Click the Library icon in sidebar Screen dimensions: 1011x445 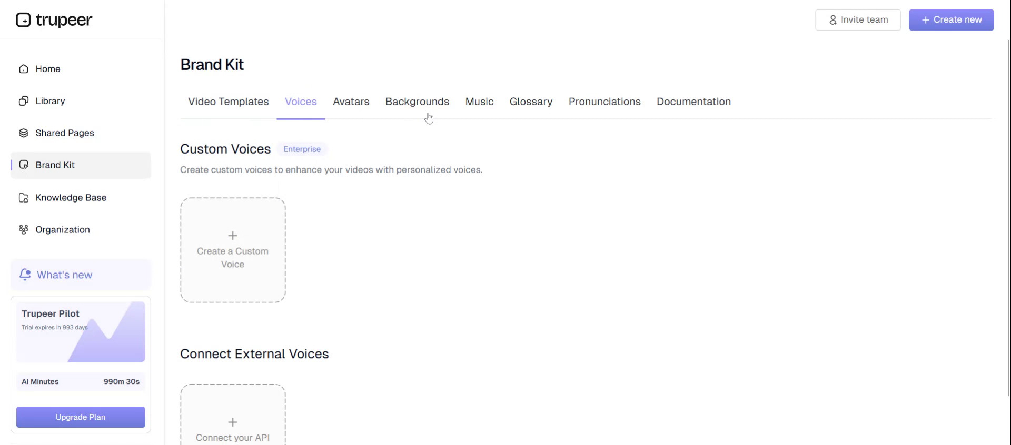pos(24,101)
